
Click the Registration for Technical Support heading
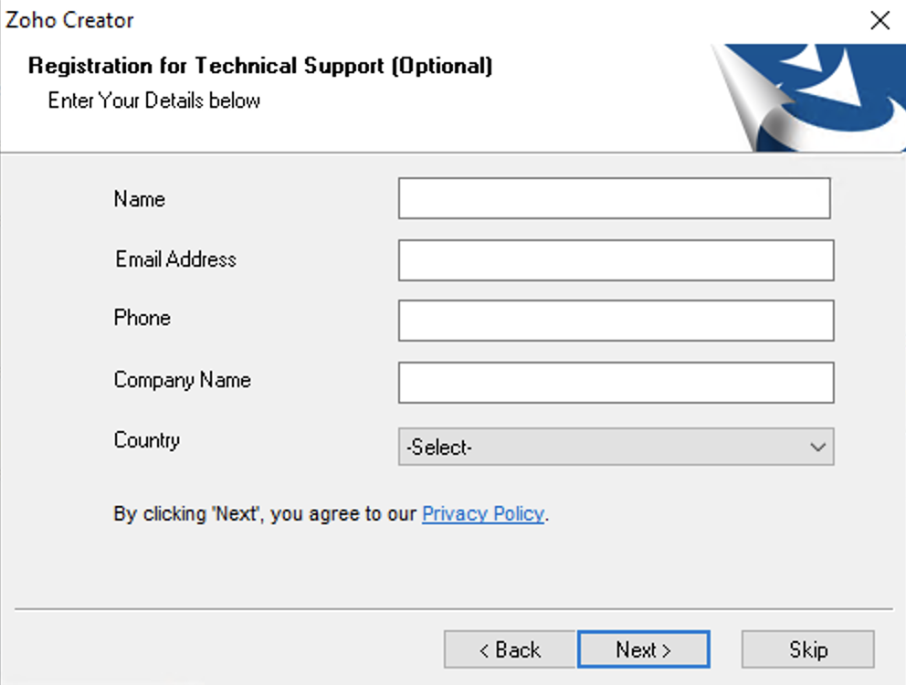(x=260, y=66)
